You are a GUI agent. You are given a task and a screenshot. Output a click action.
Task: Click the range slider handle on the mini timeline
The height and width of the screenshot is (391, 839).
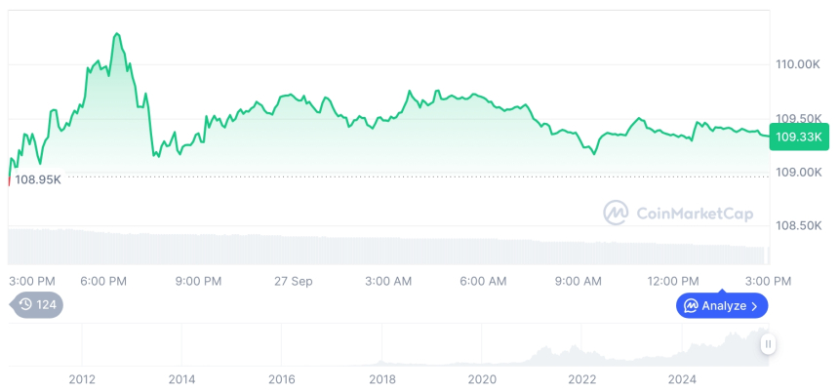pos(769,343)
